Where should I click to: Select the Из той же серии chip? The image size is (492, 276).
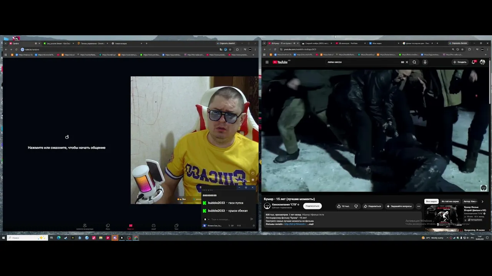coord(450,201)
